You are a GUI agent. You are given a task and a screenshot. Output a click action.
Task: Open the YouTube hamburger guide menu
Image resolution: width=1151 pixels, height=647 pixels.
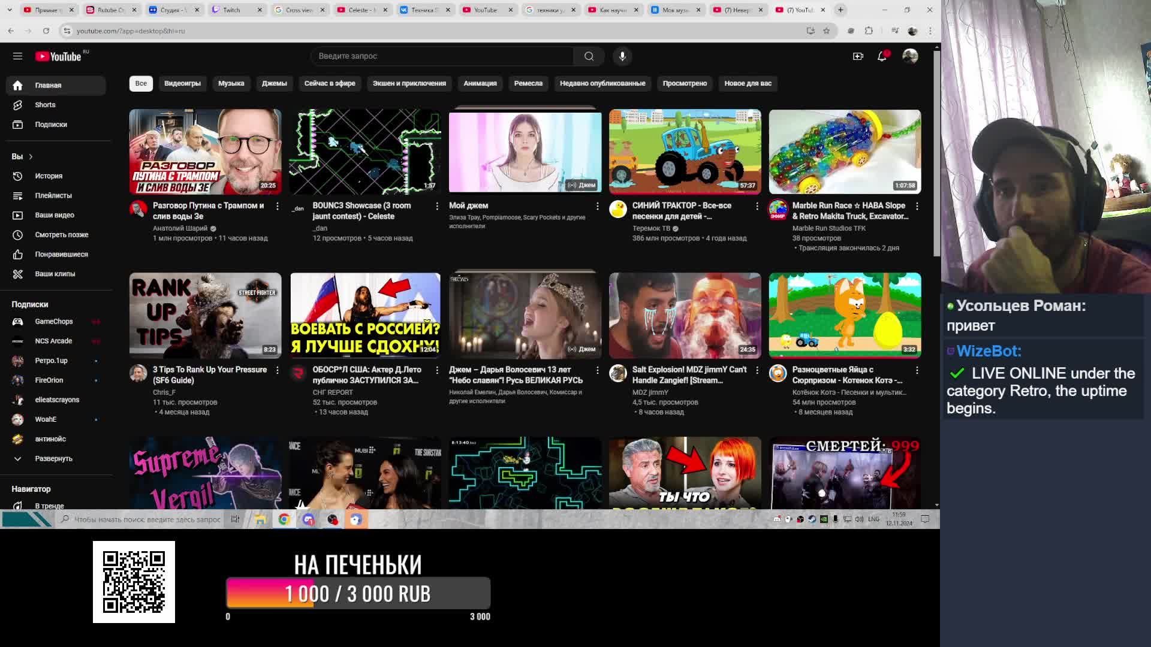click(x=17, y=56)
